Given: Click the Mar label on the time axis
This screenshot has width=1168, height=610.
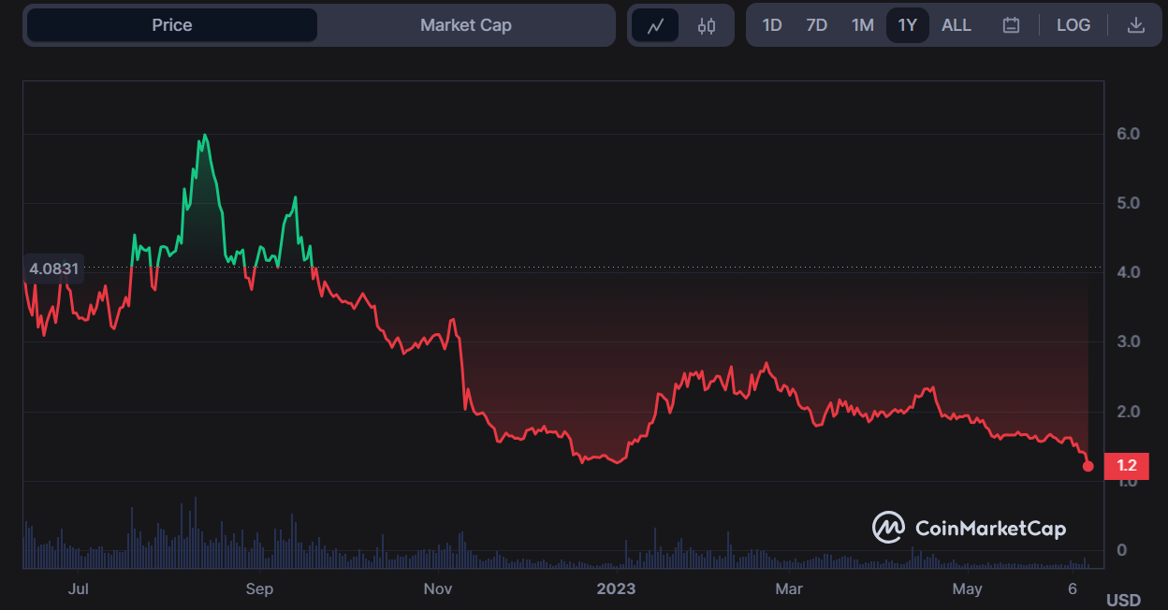Looking at the screenshot, I should click(789, 588).
